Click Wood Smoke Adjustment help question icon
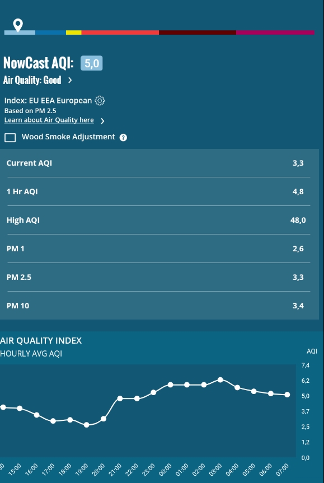Viewport: 324px width, 483px height. click(x=123, y=137)
